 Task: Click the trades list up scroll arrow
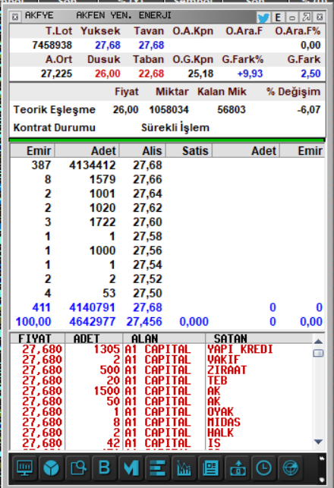318,342
